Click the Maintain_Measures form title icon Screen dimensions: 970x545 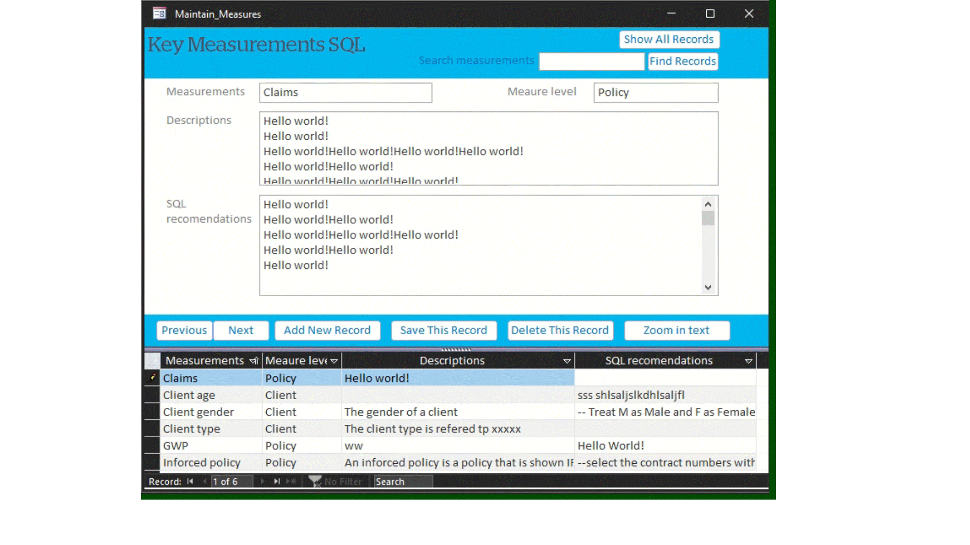[159, 14]
